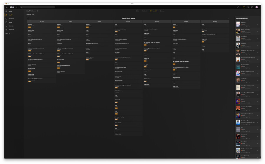This screenshot has width=265, height=164.
Task: Grab the reorder handle for The Real Love Boat
Action: point(258,122)
